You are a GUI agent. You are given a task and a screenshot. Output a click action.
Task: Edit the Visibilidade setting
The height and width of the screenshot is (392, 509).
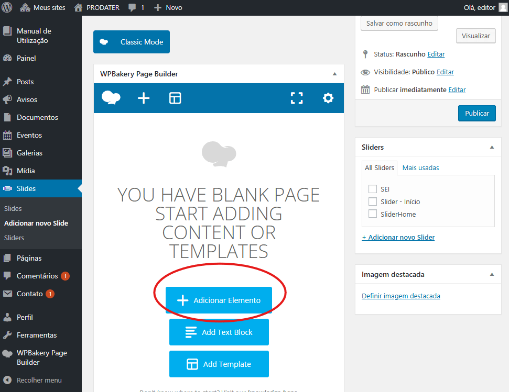pyautogui.click(x=445, y=72)
